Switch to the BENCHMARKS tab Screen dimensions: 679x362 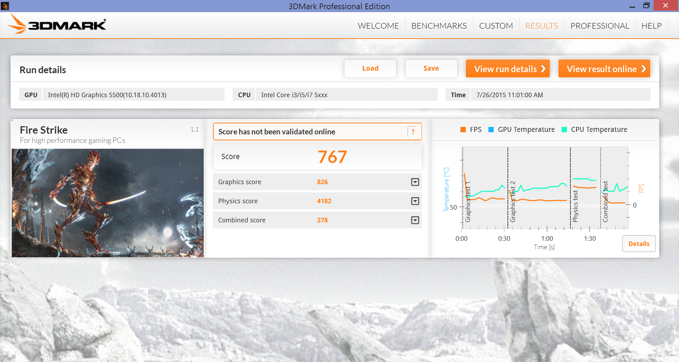(x=439, y=26)
